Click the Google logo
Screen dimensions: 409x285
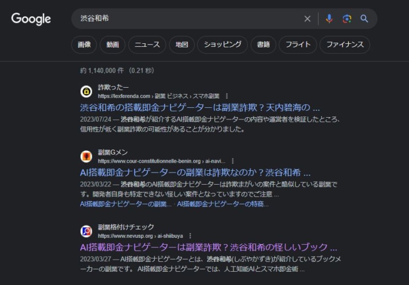(31, 19)
